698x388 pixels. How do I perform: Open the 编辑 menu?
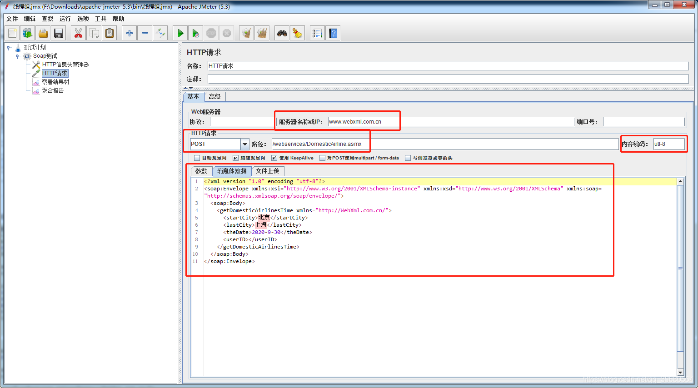tap(30, 19)
